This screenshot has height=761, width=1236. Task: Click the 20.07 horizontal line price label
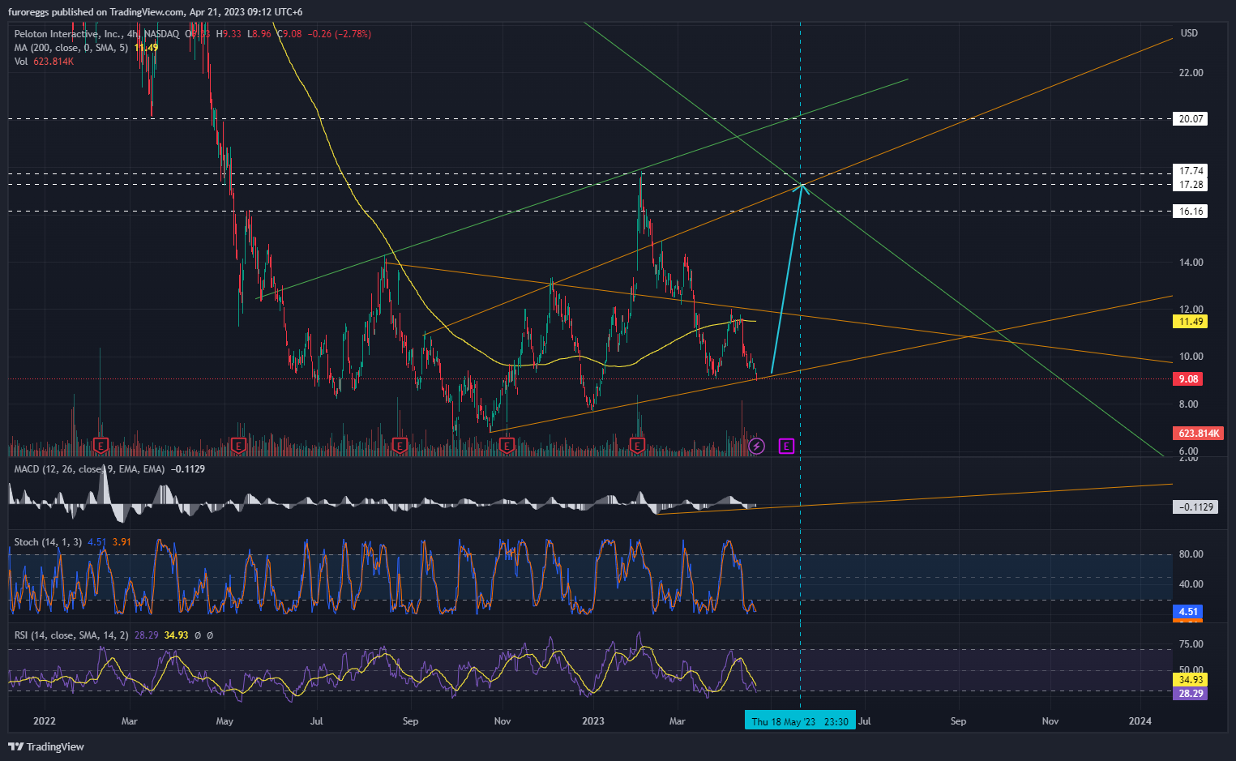coord(1191,119)
